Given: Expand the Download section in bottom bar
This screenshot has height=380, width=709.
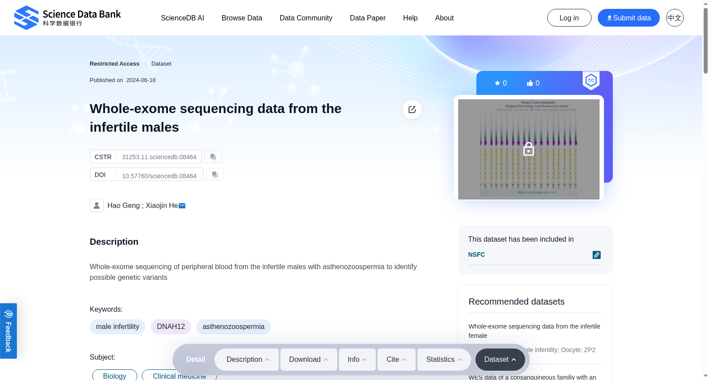Looking at the screenshot, I should pyautogui.click(x=308, y=360).
